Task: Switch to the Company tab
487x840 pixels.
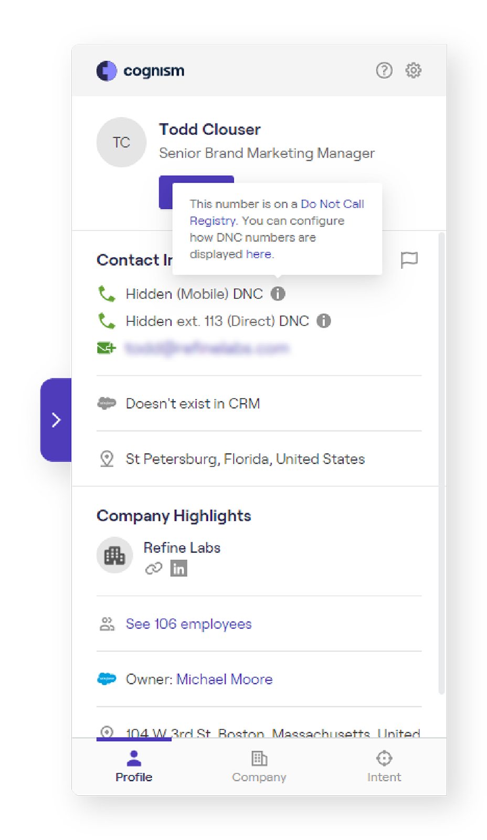Action: click(x=259, y=766)
